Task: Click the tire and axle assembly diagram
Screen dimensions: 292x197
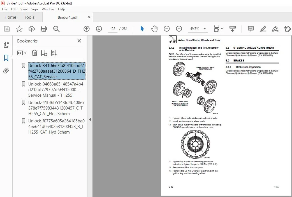Action: pos(195,88)
